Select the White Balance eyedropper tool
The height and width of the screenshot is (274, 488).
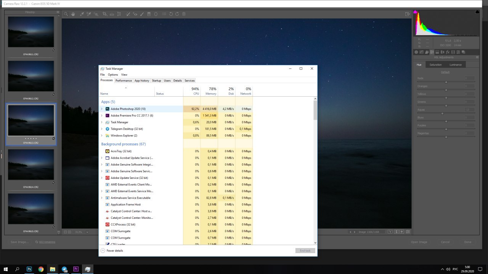tap(82, 14)
